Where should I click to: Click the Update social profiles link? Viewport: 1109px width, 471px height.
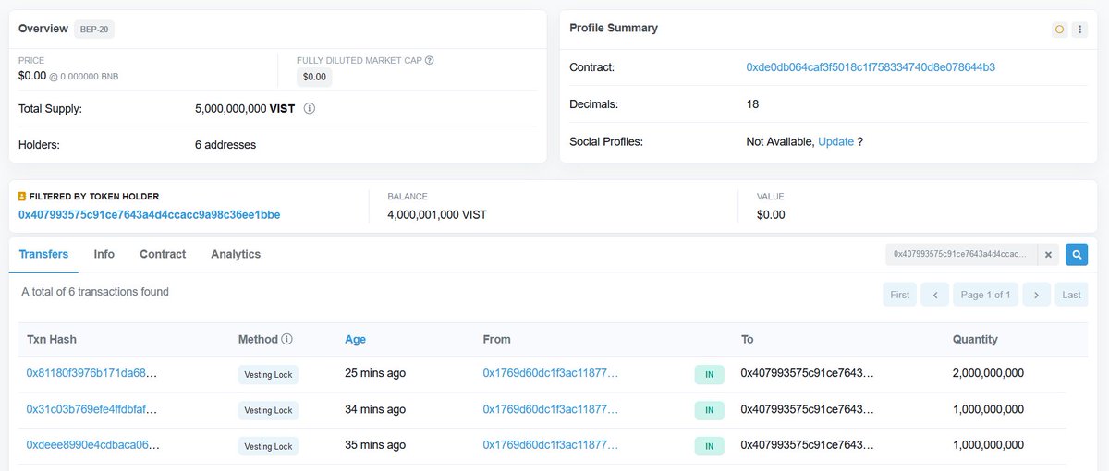point(835,142)
